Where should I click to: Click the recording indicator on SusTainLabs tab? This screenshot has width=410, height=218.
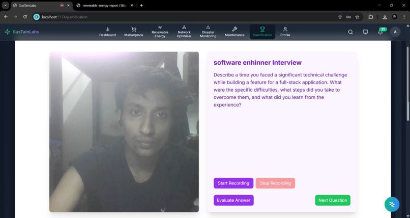(x=62, y=6)
